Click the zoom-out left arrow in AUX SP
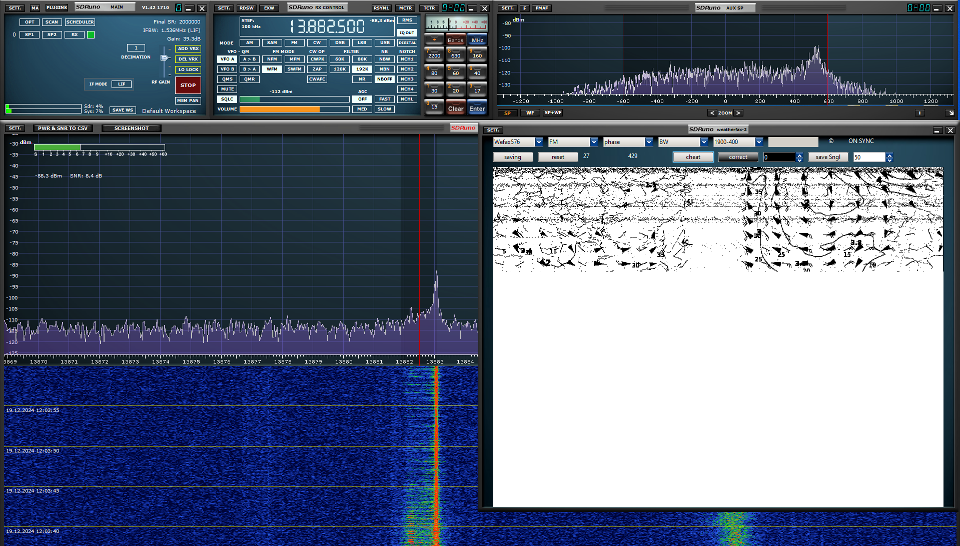 click(x=712, y=113)
